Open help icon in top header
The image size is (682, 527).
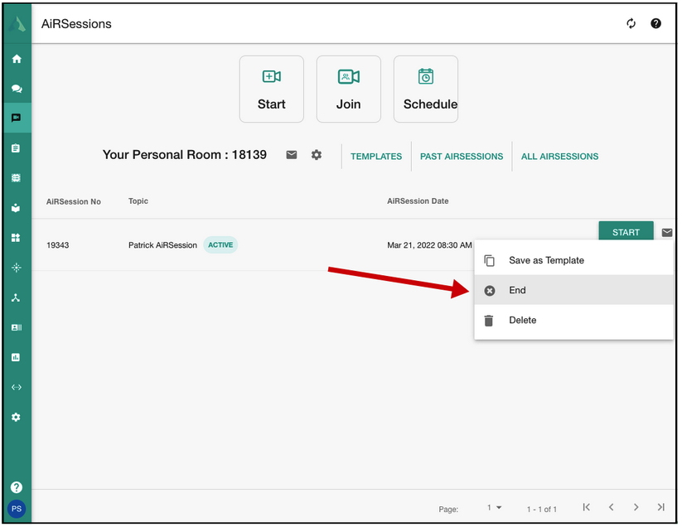pyautogui.click(x=656, y=23)
